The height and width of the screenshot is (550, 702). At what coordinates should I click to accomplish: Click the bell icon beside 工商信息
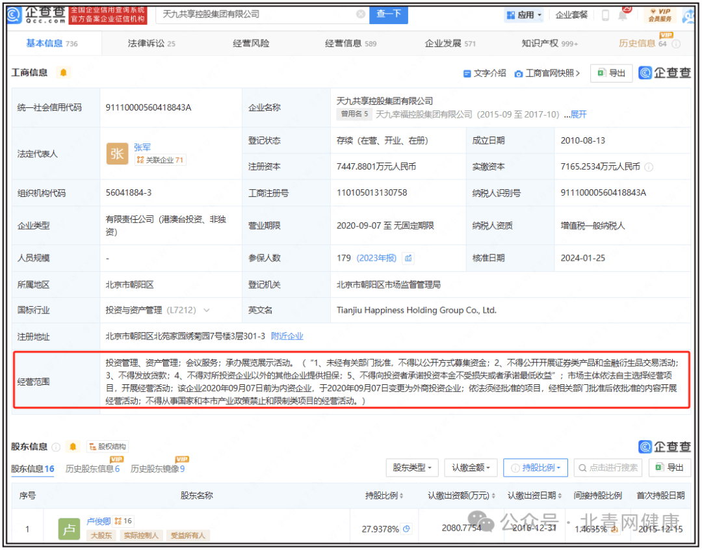pyautogui.click(x=64, y=73)
